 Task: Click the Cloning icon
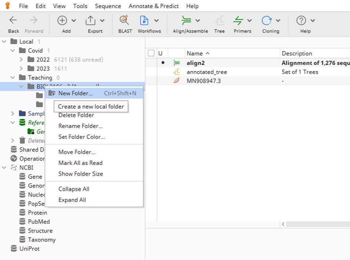267,20
